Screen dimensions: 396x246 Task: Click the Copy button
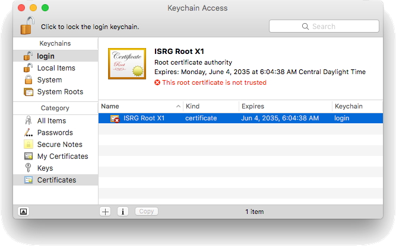[147, 211]
